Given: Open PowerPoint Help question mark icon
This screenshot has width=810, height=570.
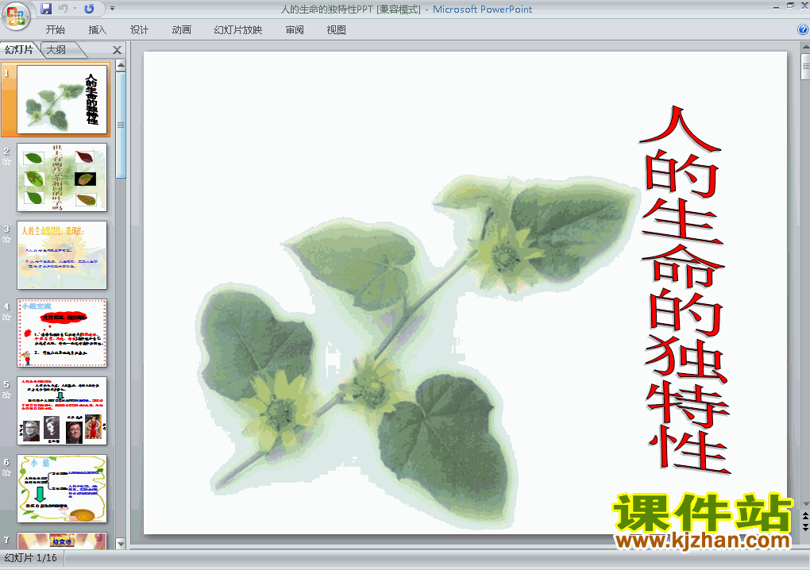Looking at the screenshot, I should point(803,29).
